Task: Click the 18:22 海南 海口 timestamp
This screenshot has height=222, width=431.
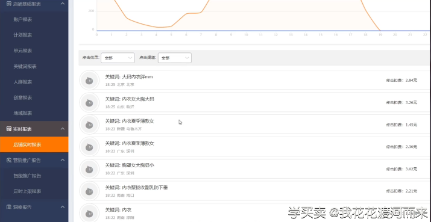Action: click(119, 196)
